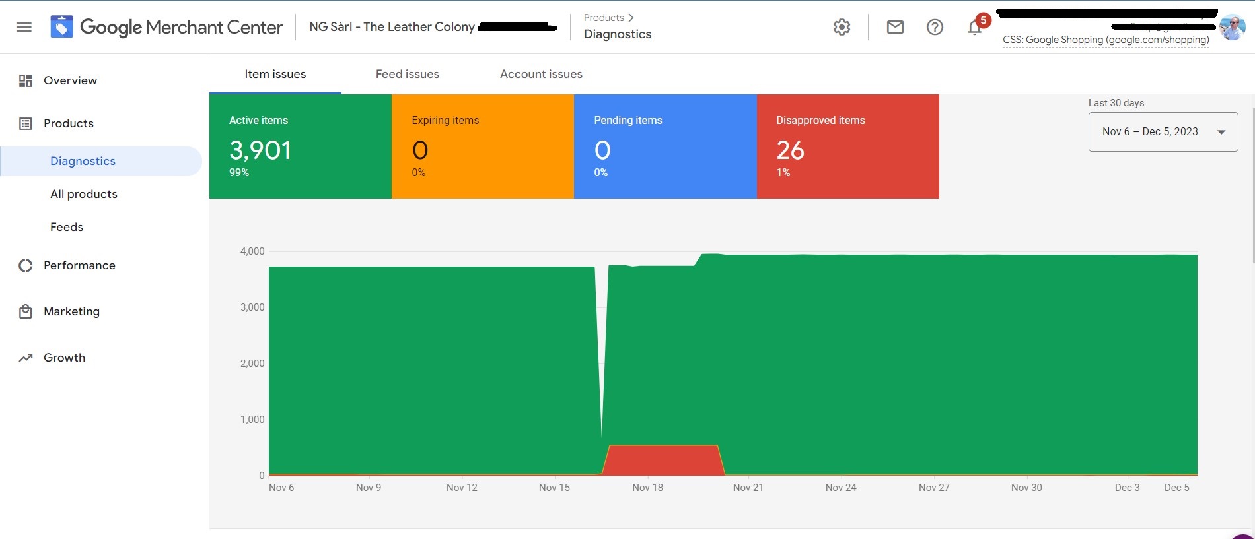Viewport: 1255px width, 539px height.
Task: Click the Pending items blue card
Action: click(x=665, y=146)
